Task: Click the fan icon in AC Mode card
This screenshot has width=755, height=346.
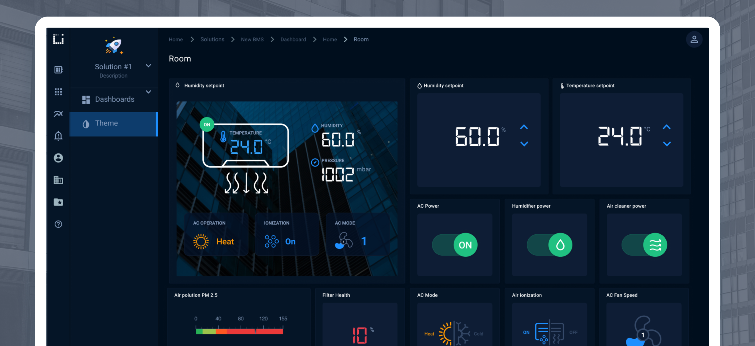Action: coord(344,241)
